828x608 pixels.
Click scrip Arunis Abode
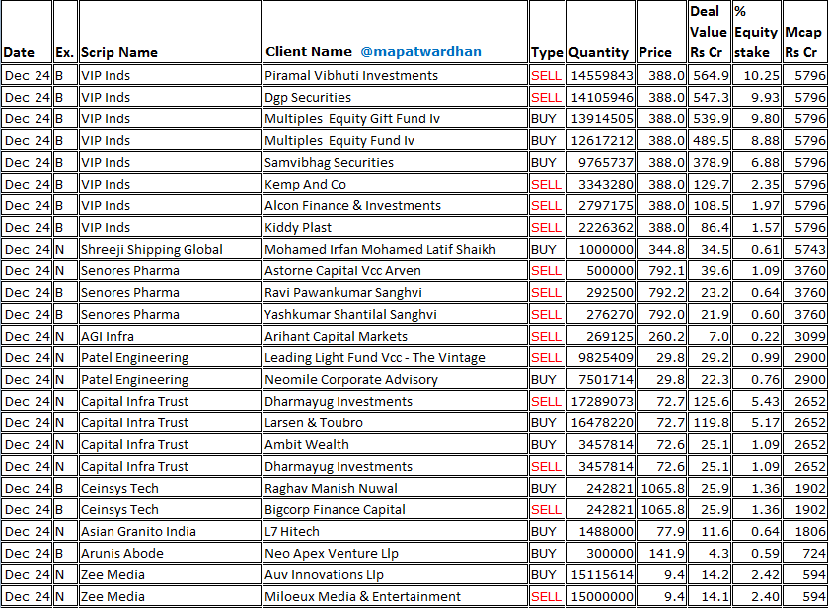[x=122, y=553]
